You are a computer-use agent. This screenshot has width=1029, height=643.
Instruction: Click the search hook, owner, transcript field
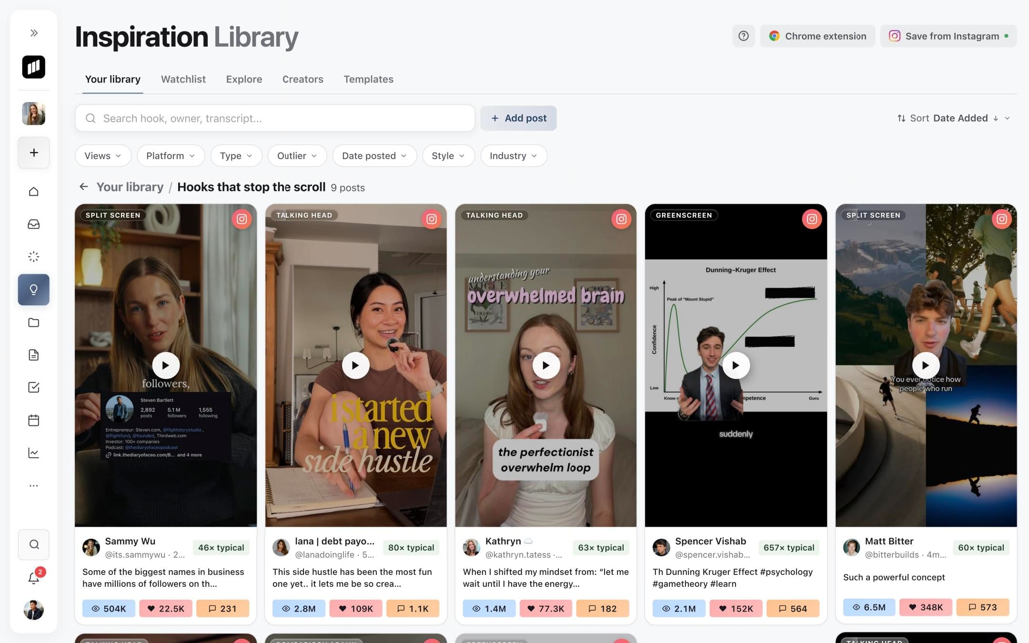tap(275, 118)
